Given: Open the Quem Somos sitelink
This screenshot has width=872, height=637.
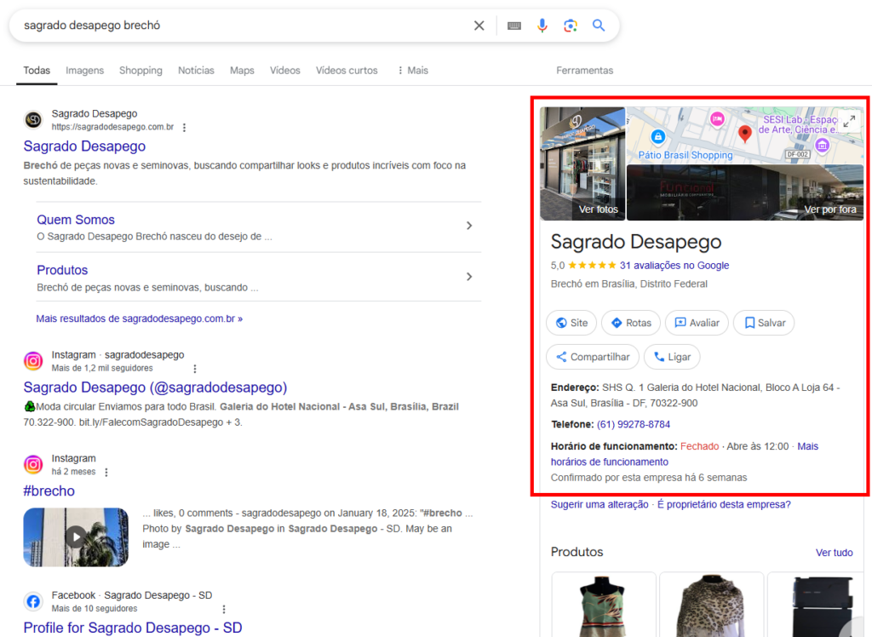Looking at the screenshot, I should point(76,220).
